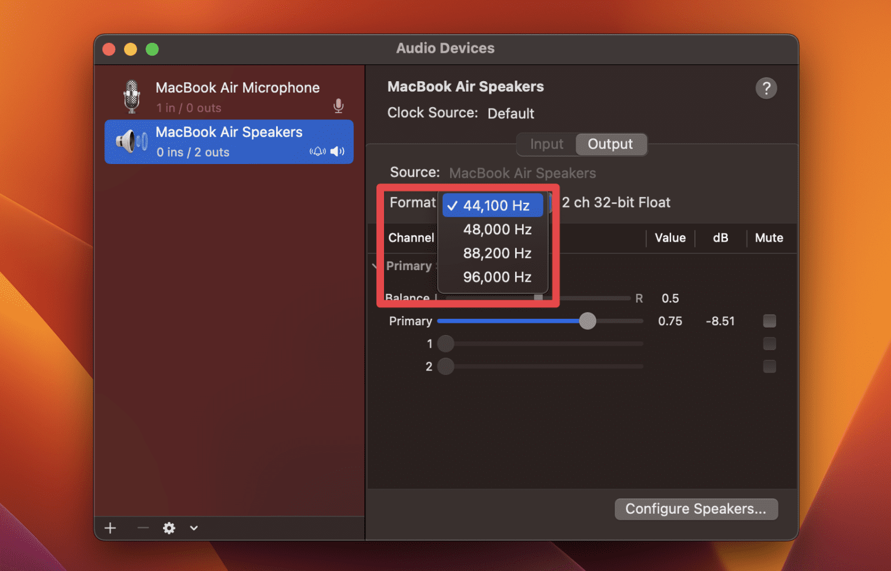Open the help panel via question mark icon
This screenshot has width=891, height=571.
tap(766, 88)
